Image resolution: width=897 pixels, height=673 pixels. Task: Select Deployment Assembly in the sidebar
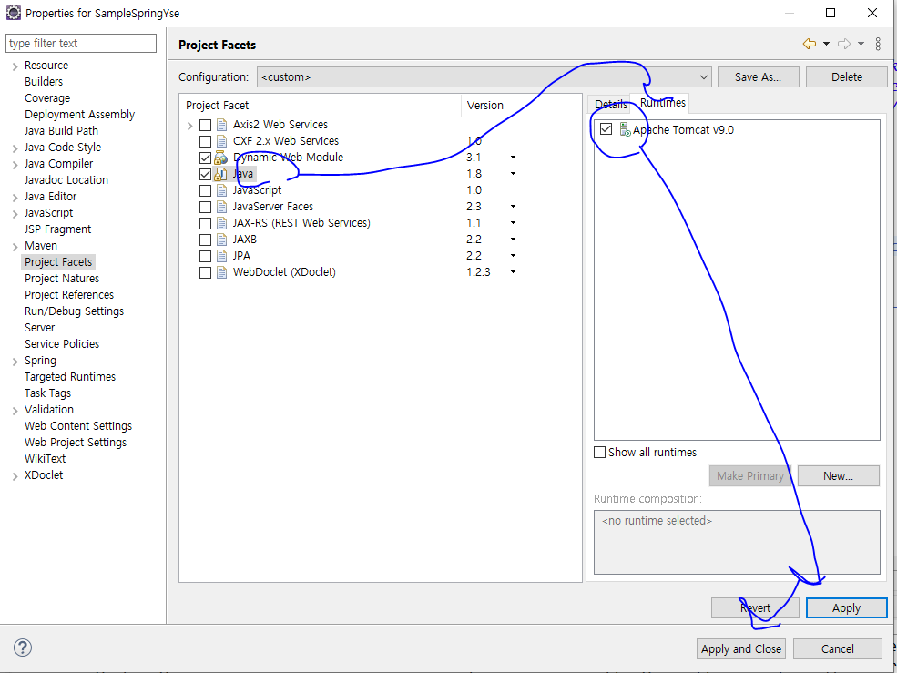pyautogui.click(x=79, y=115)
